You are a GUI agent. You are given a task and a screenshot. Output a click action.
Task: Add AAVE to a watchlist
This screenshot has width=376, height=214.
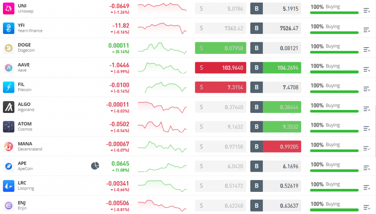coord(367,69)
